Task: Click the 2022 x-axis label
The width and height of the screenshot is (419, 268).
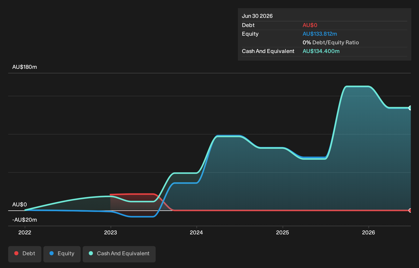Action: pyautogui.click(x=25, y=232)
